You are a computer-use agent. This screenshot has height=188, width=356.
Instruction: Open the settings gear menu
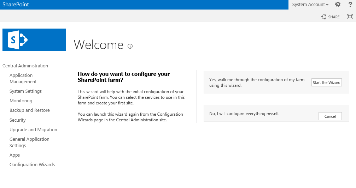(x=338, y=5)
